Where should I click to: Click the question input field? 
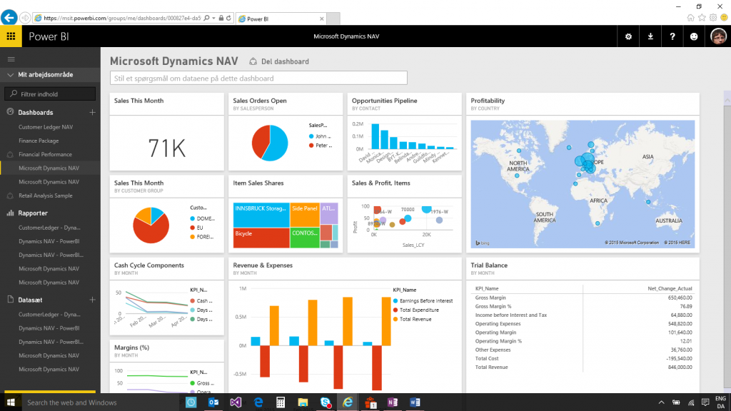tap(257, 78)
